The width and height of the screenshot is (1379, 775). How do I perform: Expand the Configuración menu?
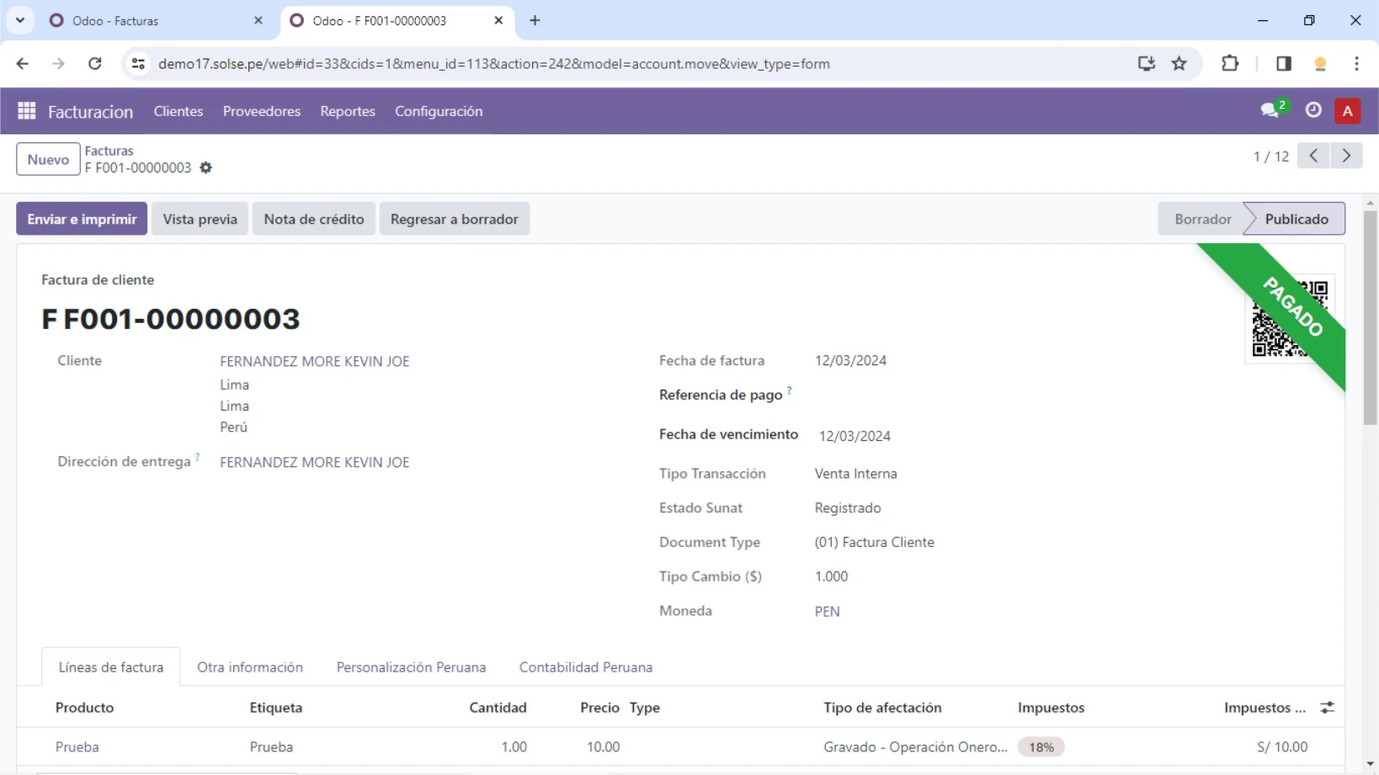439,111
